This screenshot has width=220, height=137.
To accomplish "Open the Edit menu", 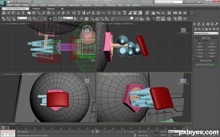I will coord(10,5).
